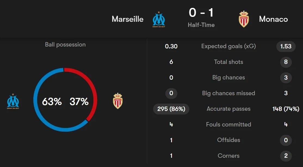Image resolution: width=303 pixels, height=167 pixels.
Task: Click the Ball possession heading
Action: pyautogui.click(x=65, y=45)
